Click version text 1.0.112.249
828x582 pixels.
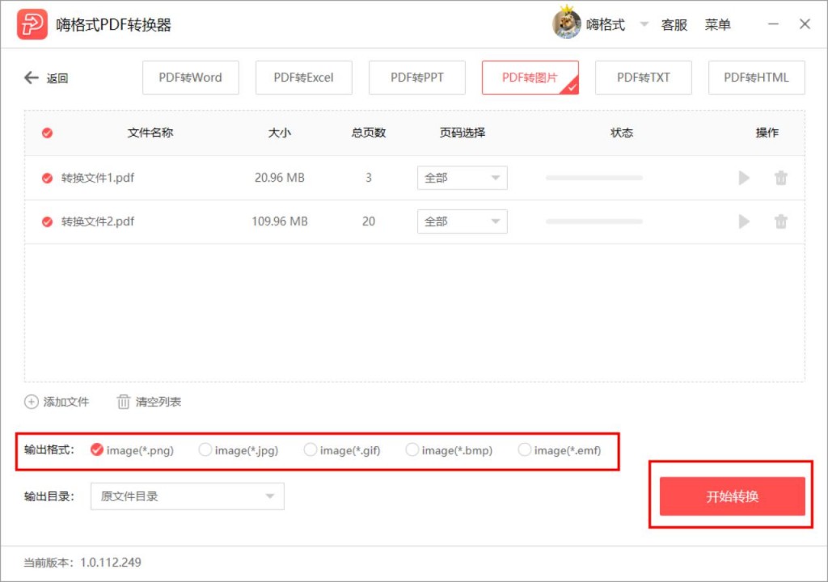click(110, 563)
